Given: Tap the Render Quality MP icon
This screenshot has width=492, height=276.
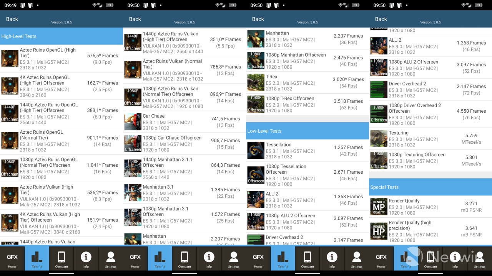Looking at the screenshot, I should pos(379,207).
